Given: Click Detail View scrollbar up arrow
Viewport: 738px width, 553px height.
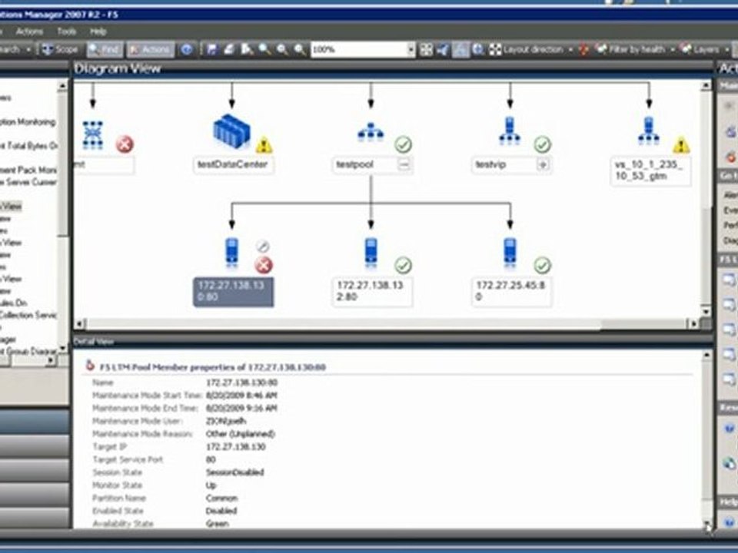Looking at the screenshot, I should click(x=706, y=356).
